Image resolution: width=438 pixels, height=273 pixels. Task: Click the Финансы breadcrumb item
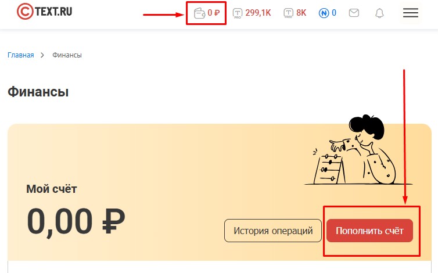coord(67,55)
